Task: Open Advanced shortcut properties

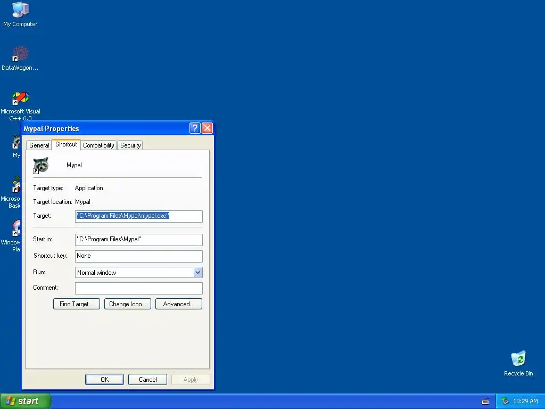Action: tap(179, 304)
